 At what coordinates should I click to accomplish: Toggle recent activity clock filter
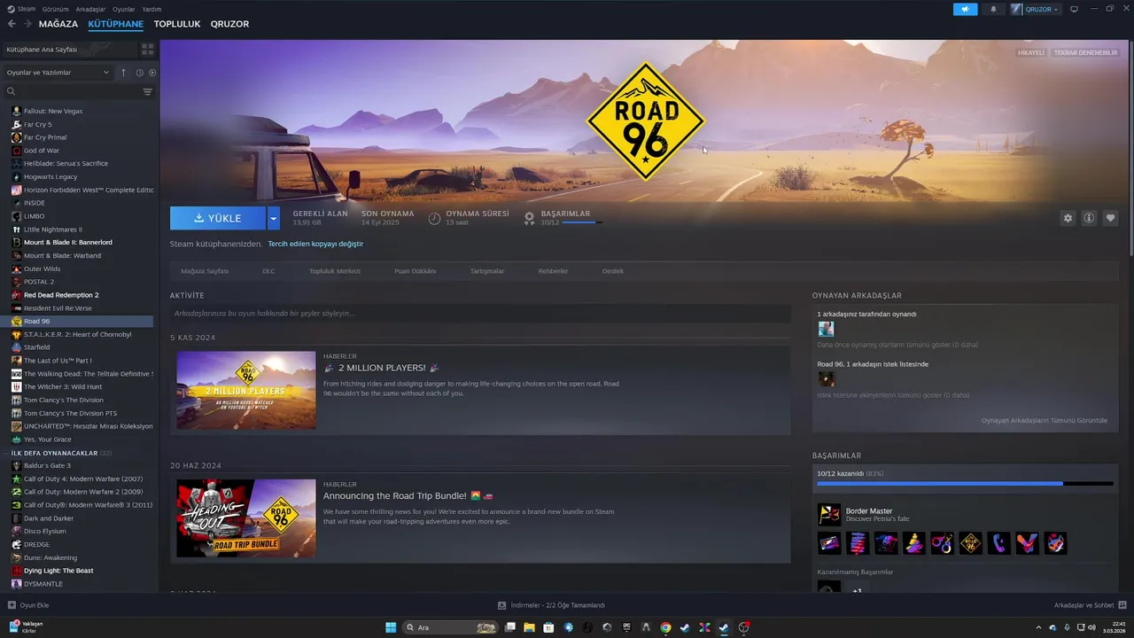(139, 73)
